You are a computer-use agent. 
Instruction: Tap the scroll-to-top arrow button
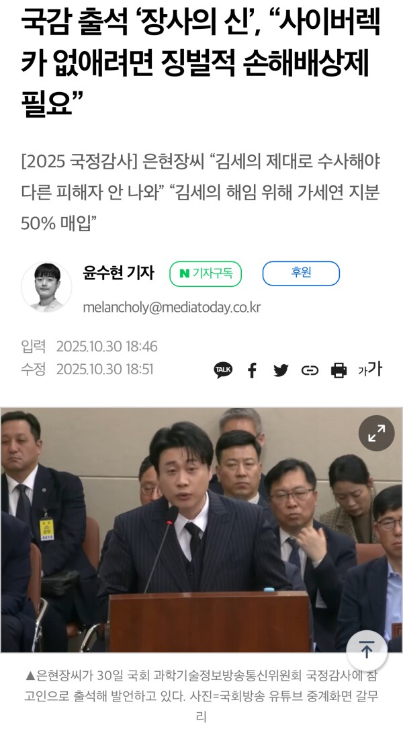367,649
